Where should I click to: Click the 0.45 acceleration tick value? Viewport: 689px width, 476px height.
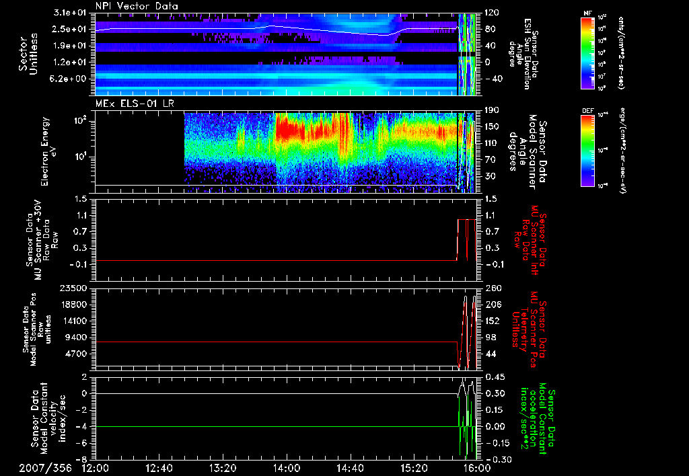[495, 377]
